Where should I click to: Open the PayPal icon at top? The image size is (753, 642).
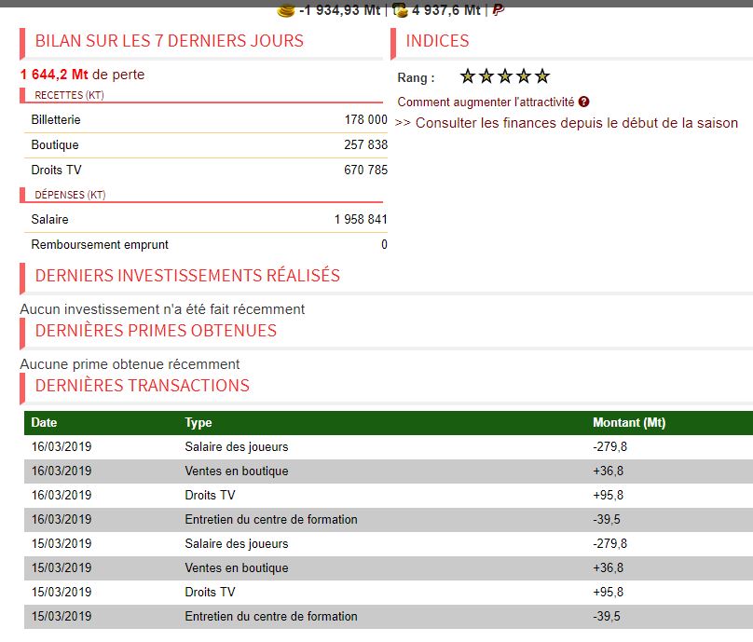click(498, 9)
